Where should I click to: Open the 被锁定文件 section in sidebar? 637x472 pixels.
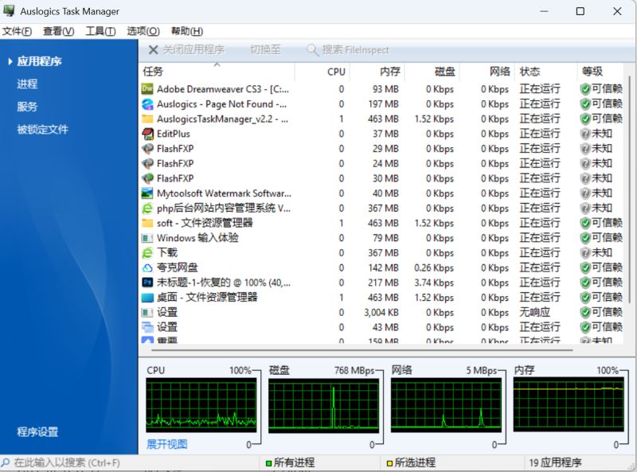(x=43, y=130)
